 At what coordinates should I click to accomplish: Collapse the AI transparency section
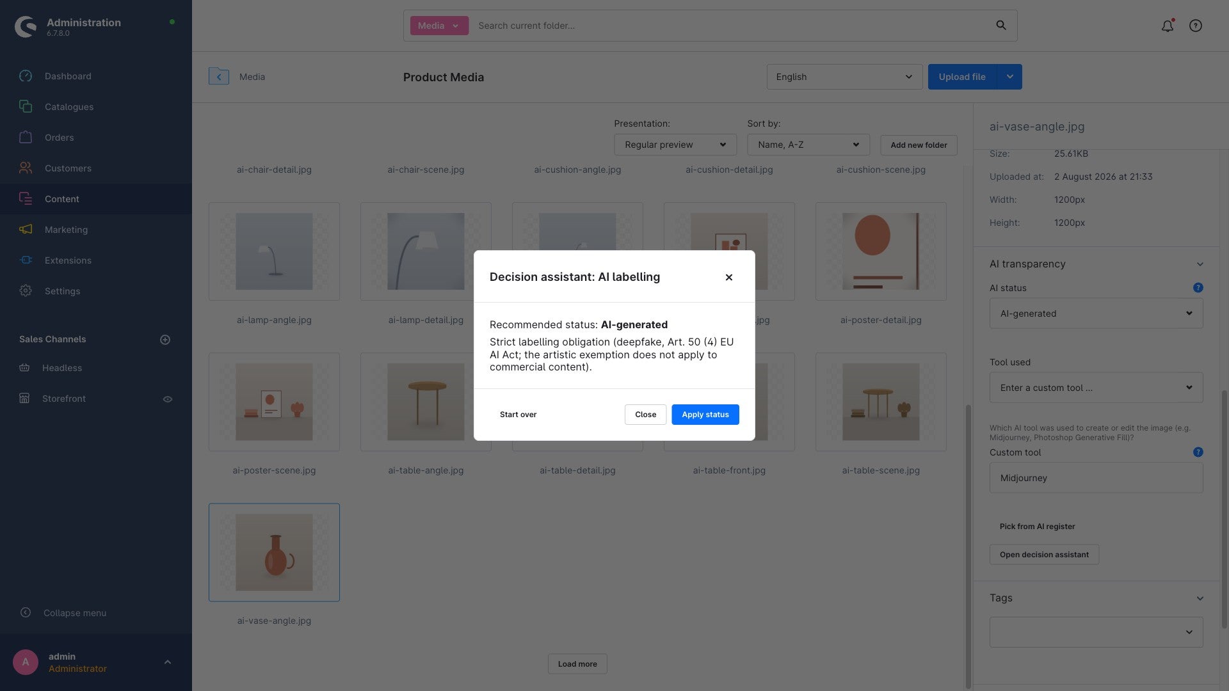[x=1200, y=264]
